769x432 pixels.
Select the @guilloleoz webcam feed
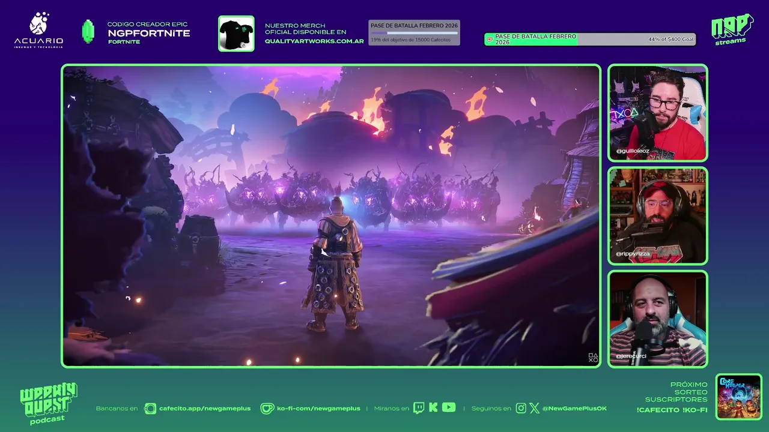tap(658, 113)
